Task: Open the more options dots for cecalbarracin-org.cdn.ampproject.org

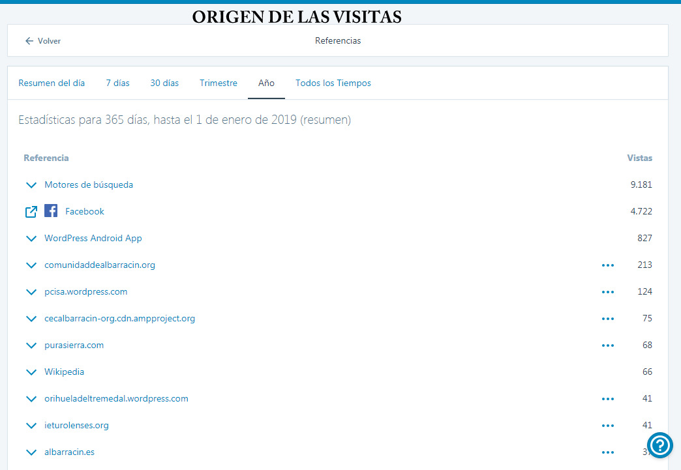Action: pos(607,319)
